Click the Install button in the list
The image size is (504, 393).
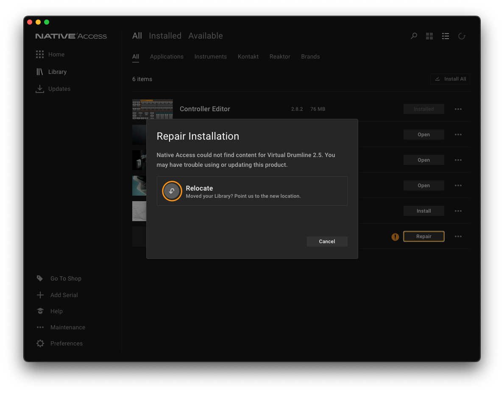(x=423, y=211)
